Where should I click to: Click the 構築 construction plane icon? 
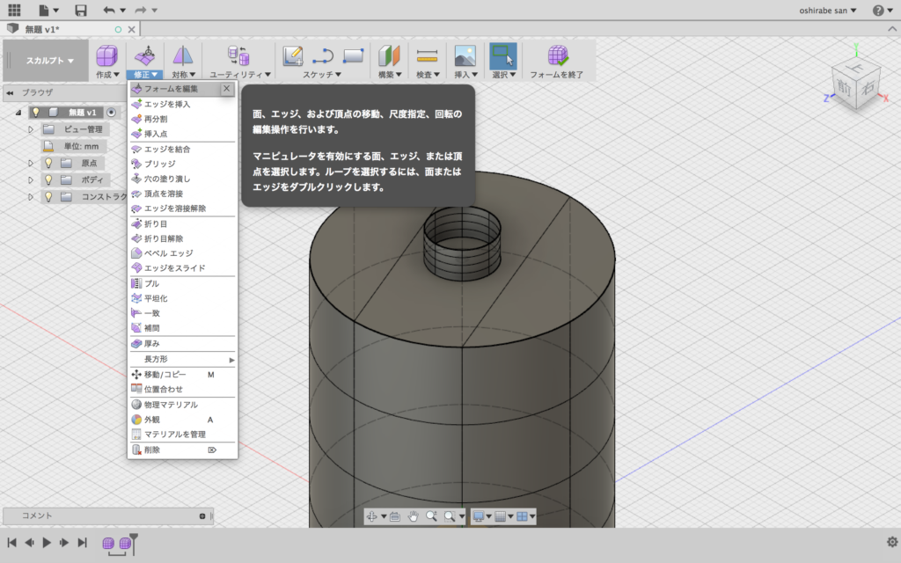tap(389, 55)
